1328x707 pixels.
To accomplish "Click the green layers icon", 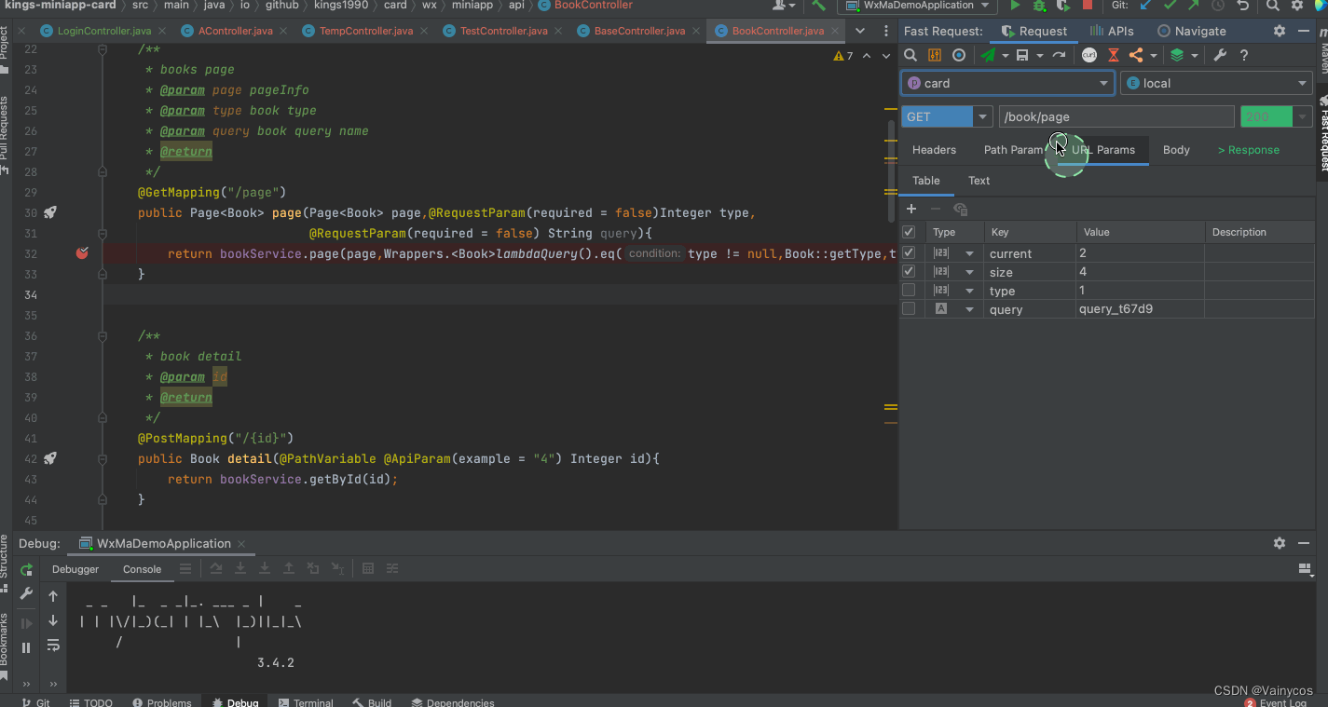I will tap(1177, 56).
